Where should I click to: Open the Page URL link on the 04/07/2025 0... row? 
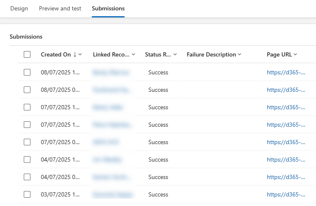[286, 177]
